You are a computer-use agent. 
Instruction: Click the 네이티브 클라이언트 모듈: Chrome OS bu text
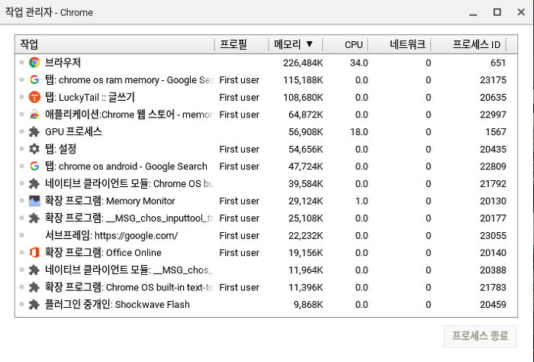click(x=130, y=183)
